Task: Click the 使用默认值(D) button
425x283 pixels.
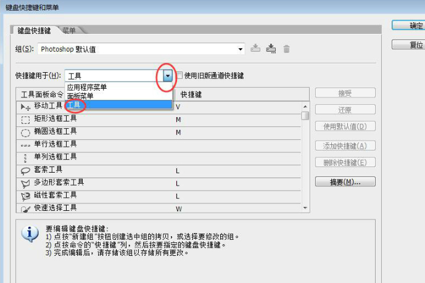Action: [x=345, y=126]
